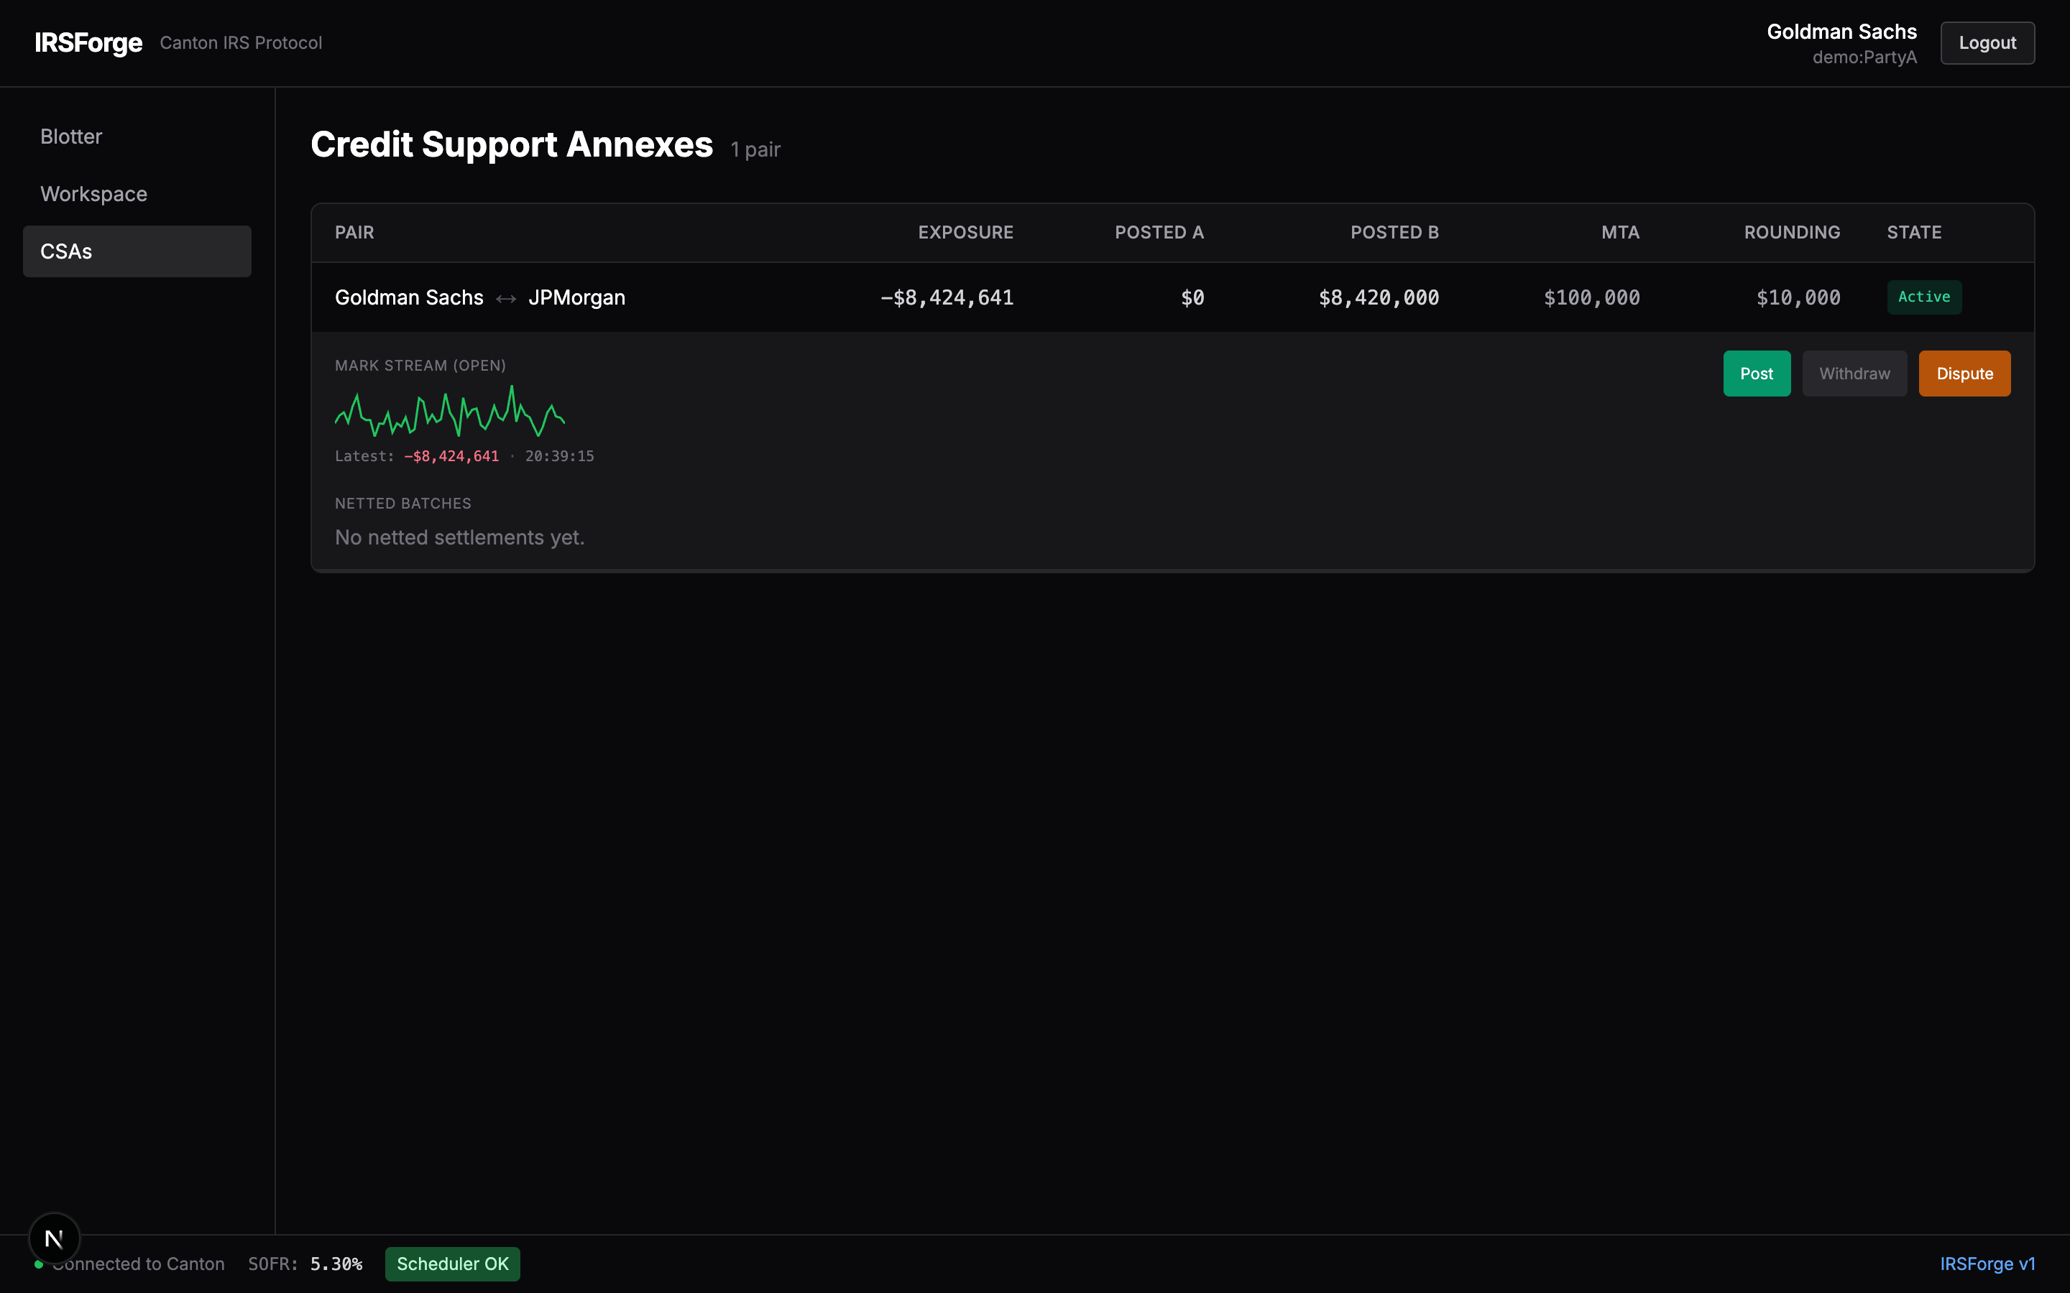Open the Dispute action
The image size is (2070, 1293).
[1964, 373]
